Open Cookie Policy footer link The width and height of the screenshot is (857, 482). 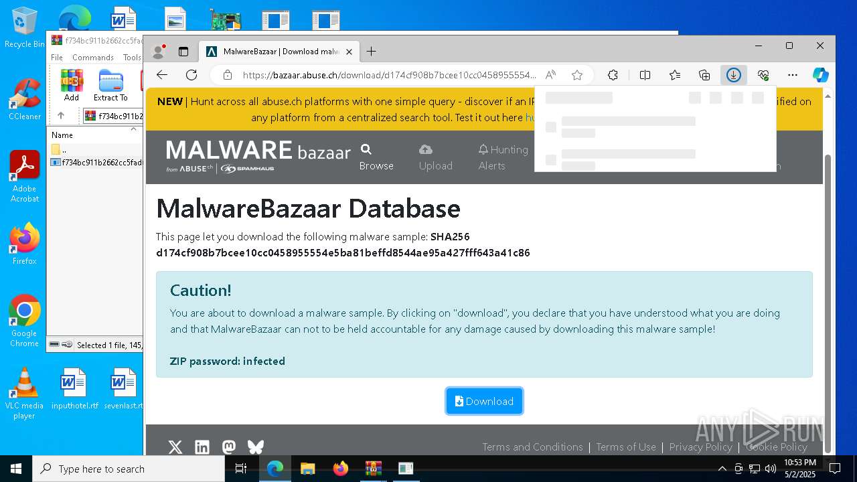(777, 447)
